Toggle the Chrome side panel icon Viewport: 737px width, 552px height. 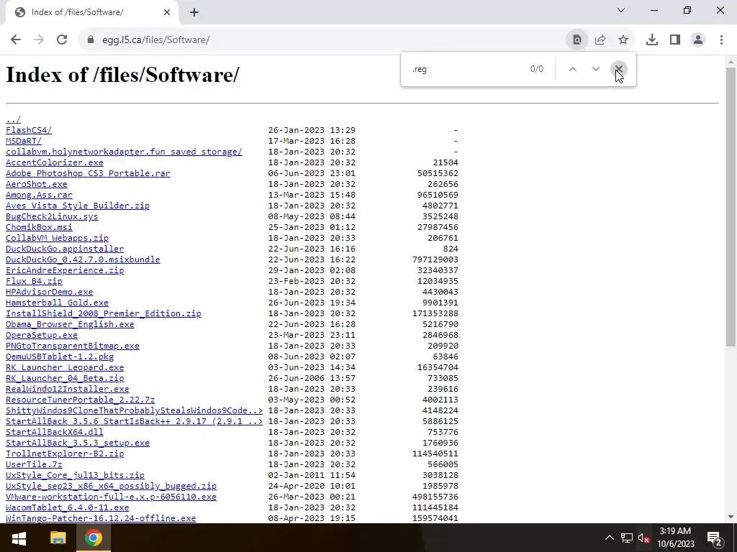click(x=675, y=40)
